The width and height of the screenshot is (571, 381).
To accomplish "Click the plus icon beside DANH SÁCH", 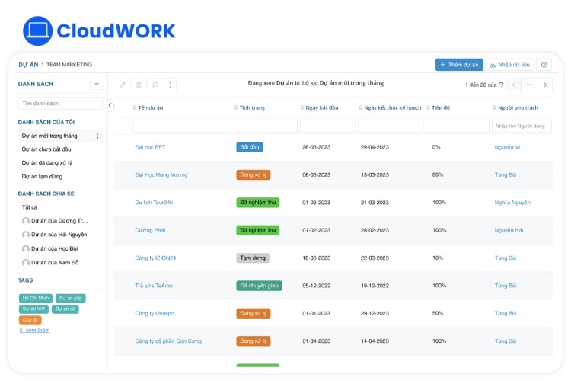I will pyautogui.click(x=97, y=84).
